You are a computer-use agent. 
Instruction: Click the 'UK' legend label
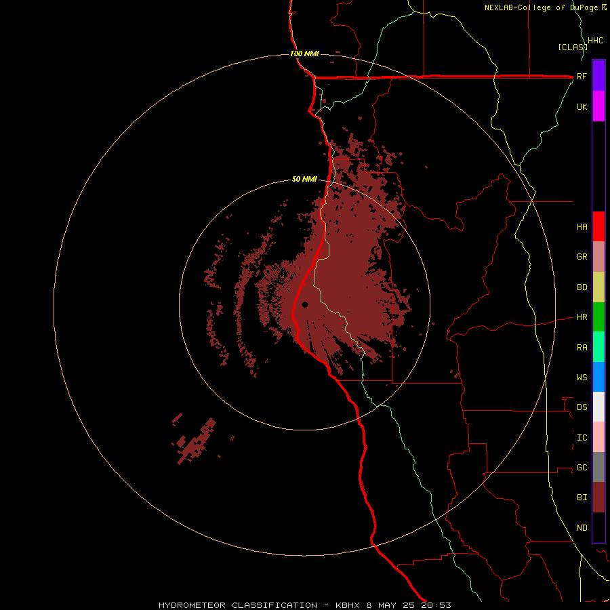pyautogui.click(x=582, y=106)
